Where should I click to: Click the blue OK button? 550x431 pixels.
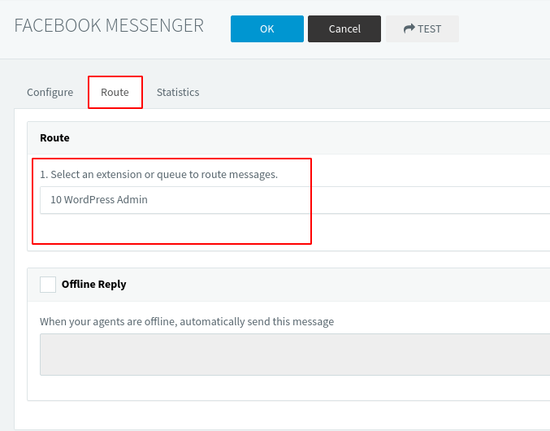click(x=267, y=28)
